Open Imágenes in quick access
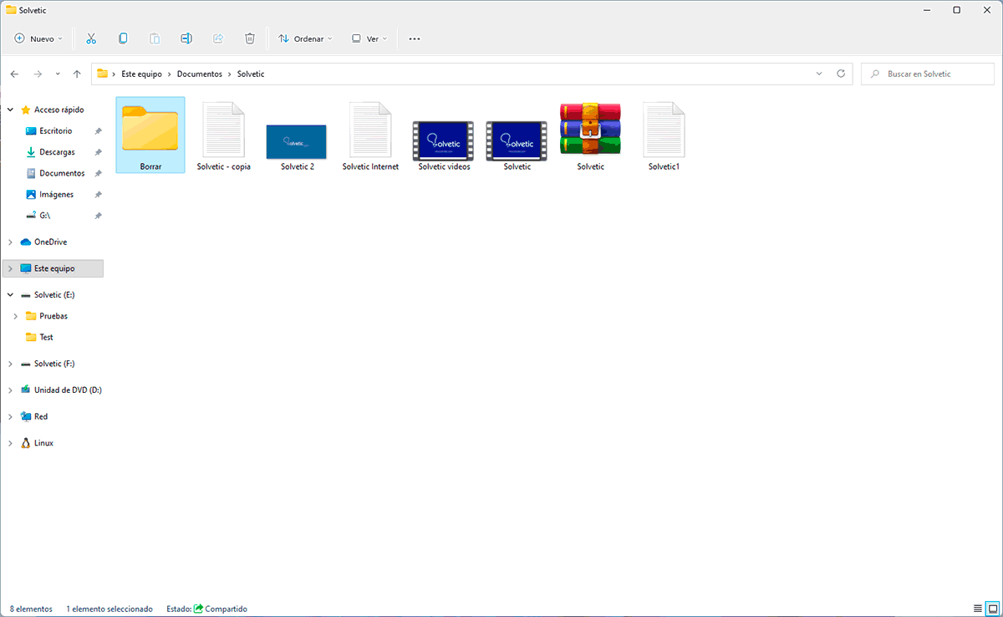The image size is (1003, 617). (56, 194)
